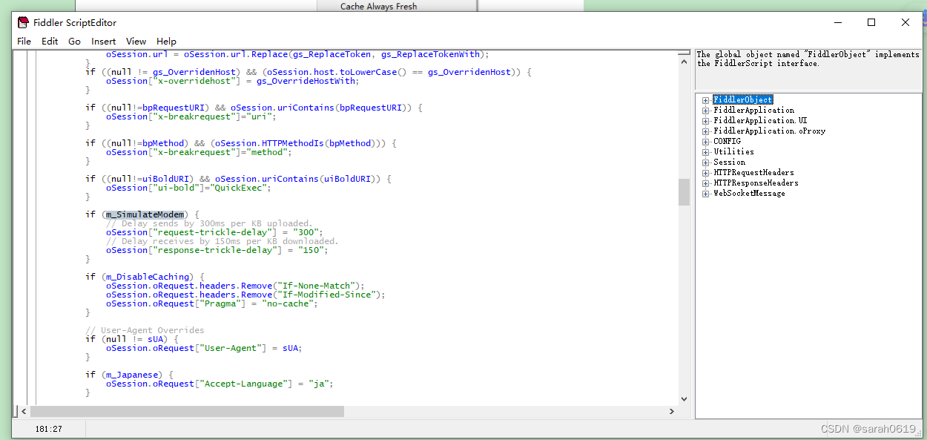Screen dimensions: 927x440
Task: Select HTTPResponseHeaders tree item
Action: tap(756, 183)
